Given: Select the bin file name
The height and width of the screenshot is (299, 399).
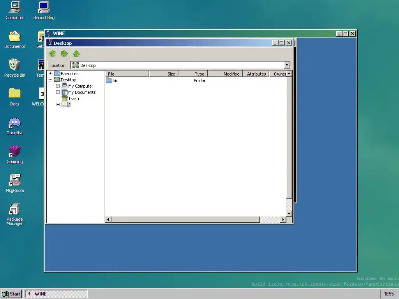Looking at the screenshot, I should pos(115,81).
